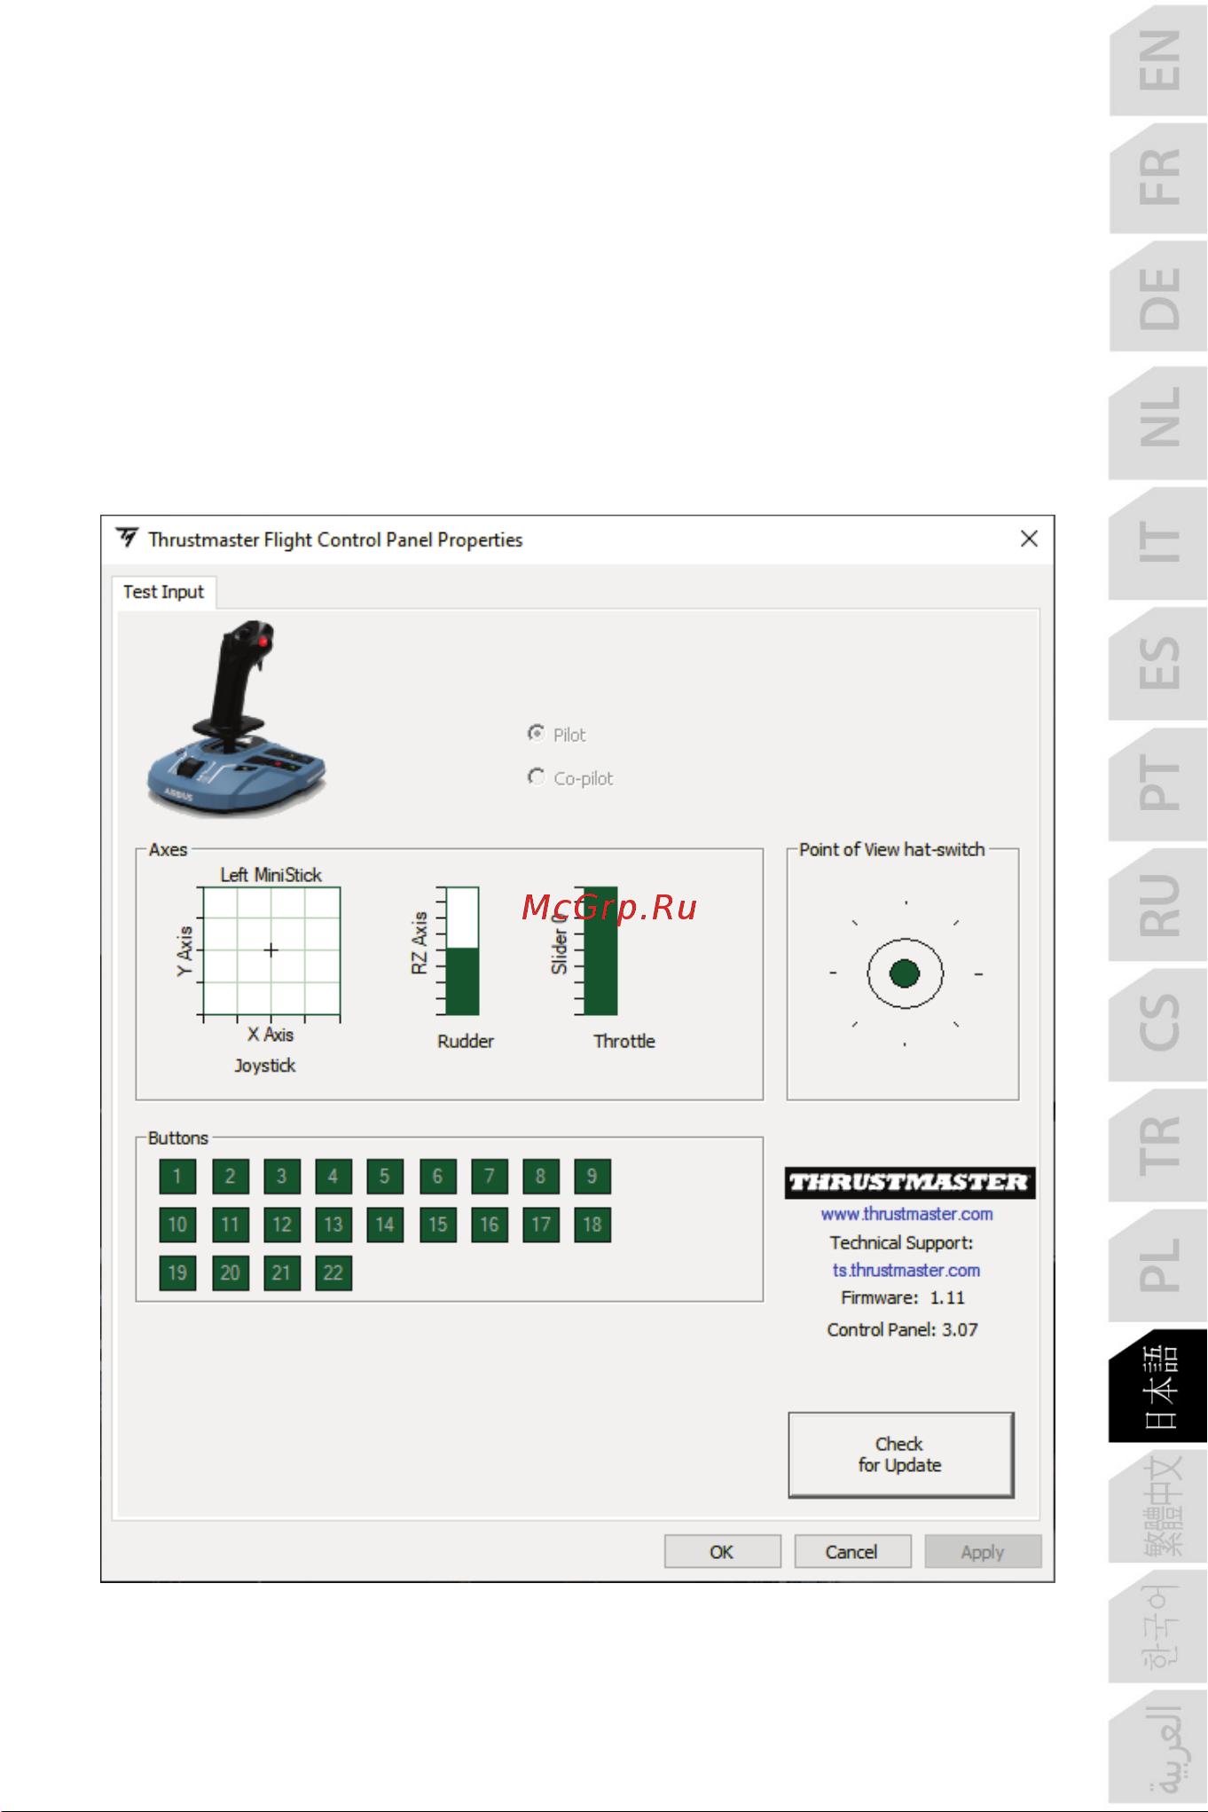1208x1812 pixels.
Task: Click button indicator 15
Action: 437,1225
